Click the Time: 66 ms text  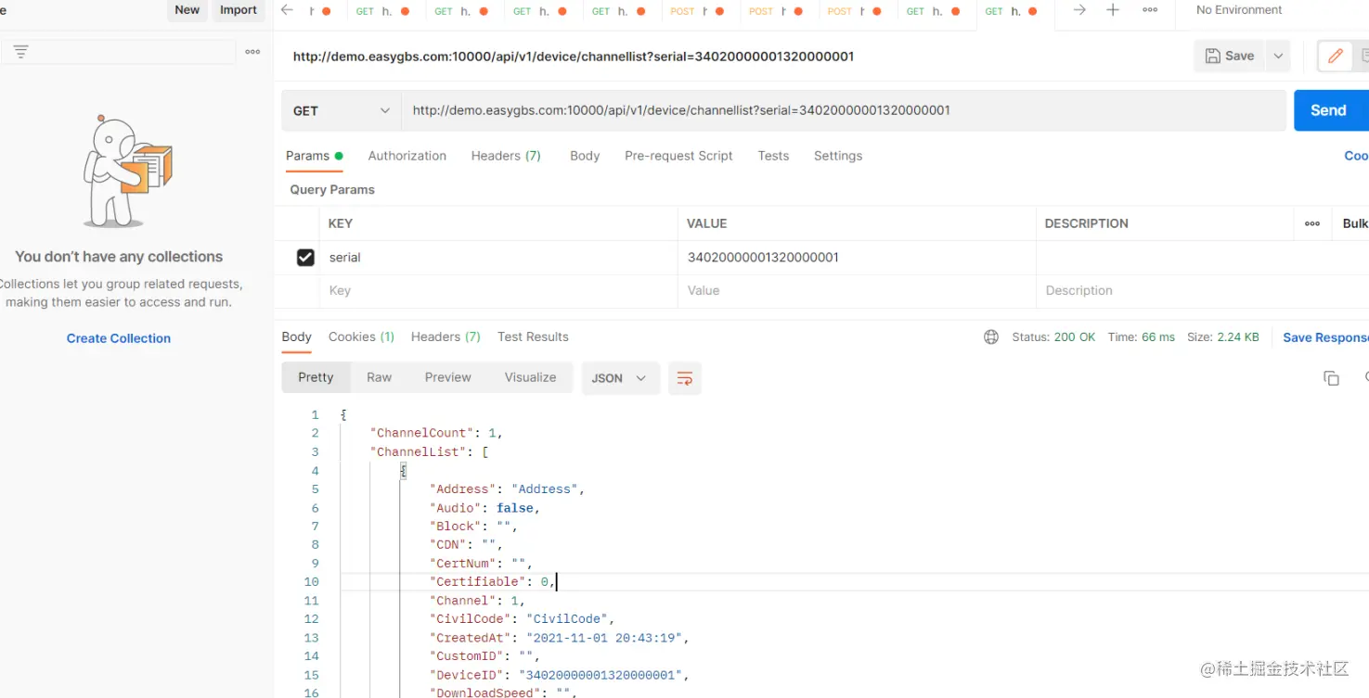click(x=1141, y=337)
